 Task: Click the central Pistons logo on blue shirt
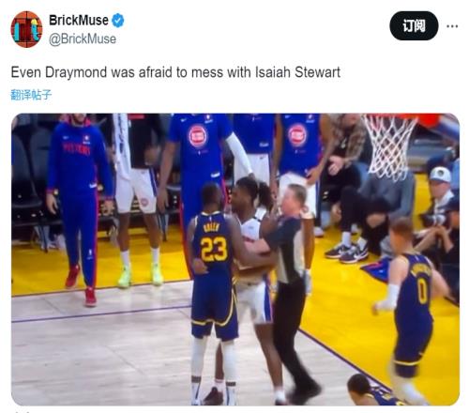coord(198,136)
